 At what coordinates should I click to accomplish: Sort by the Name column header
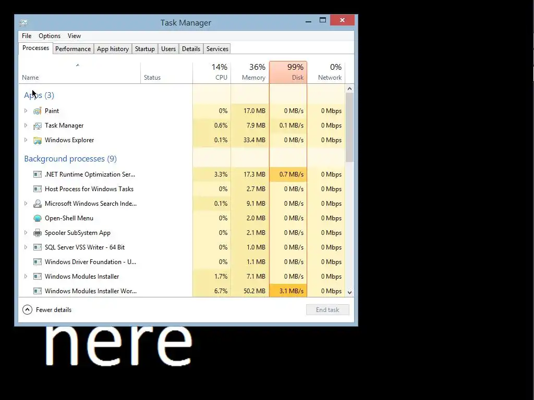click(79, 72)
